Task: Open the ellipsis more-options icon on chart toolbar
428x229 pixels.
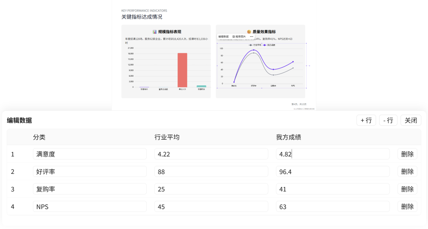Action: (x=251, y=36)
